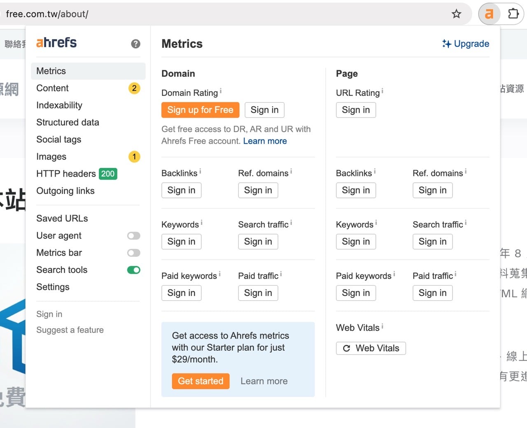Click Suggest a feature link
Image resolution: width=527 pixels, height=428 pixels.
(70, 330)
